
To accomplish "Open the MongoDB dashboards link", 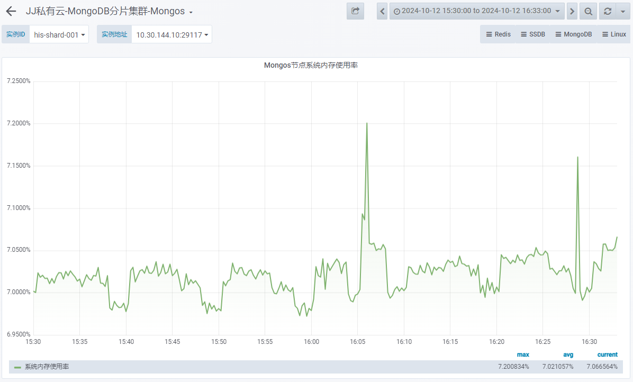I will tap(573, 34).
